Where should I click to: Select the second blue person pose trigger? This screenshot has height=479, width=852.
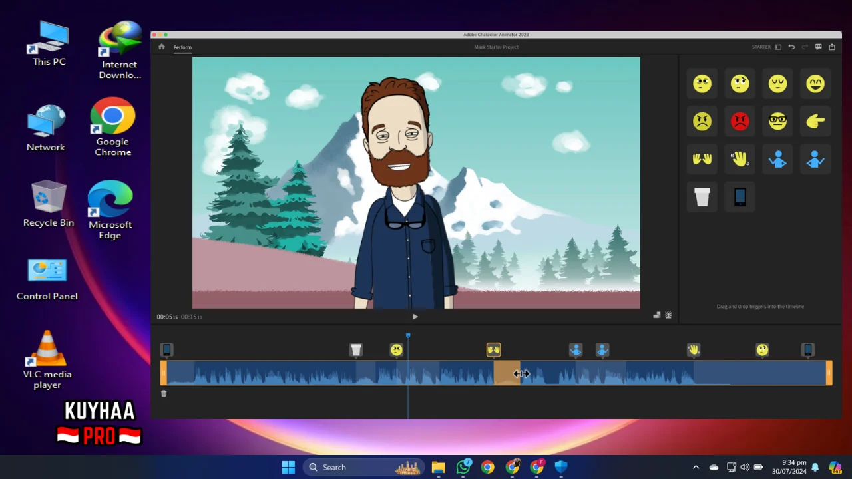pyautogui.click(x=815, y=159)
